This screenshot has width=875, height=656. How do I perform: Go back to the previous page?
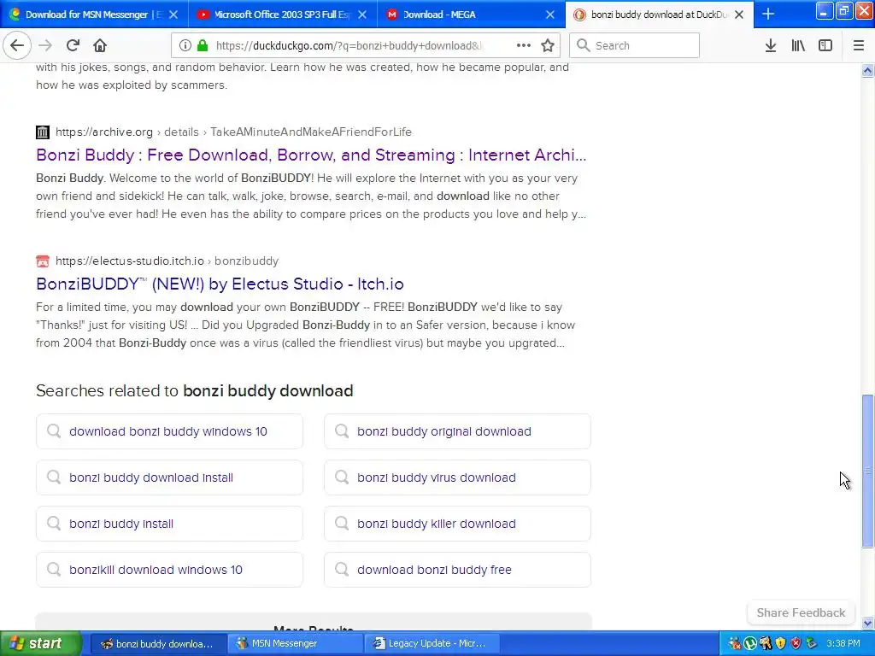(17, 45)
